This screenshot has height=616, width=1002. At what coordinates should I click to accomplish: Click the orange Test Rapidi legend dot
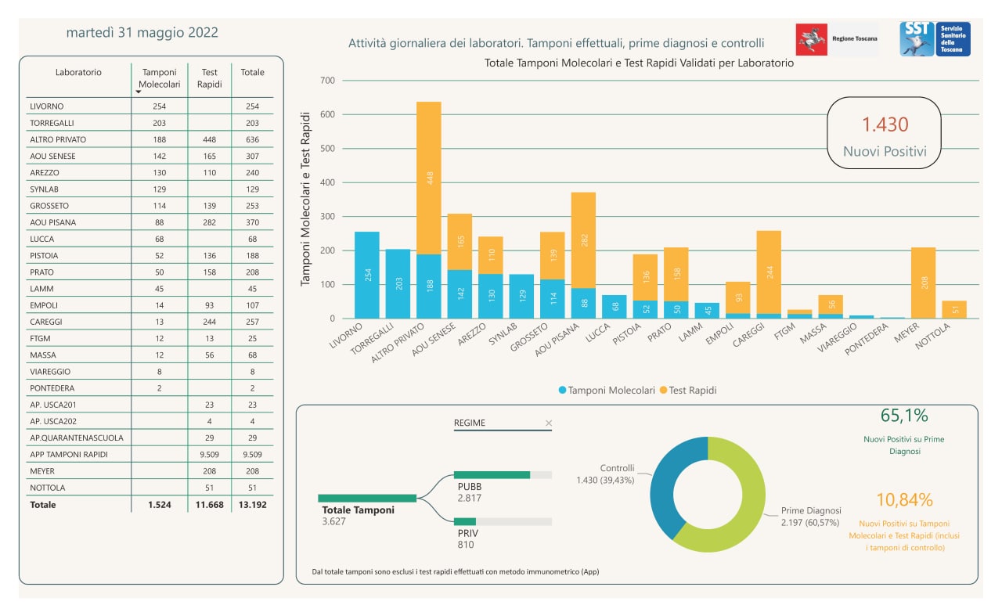click(x=664, y=390)
